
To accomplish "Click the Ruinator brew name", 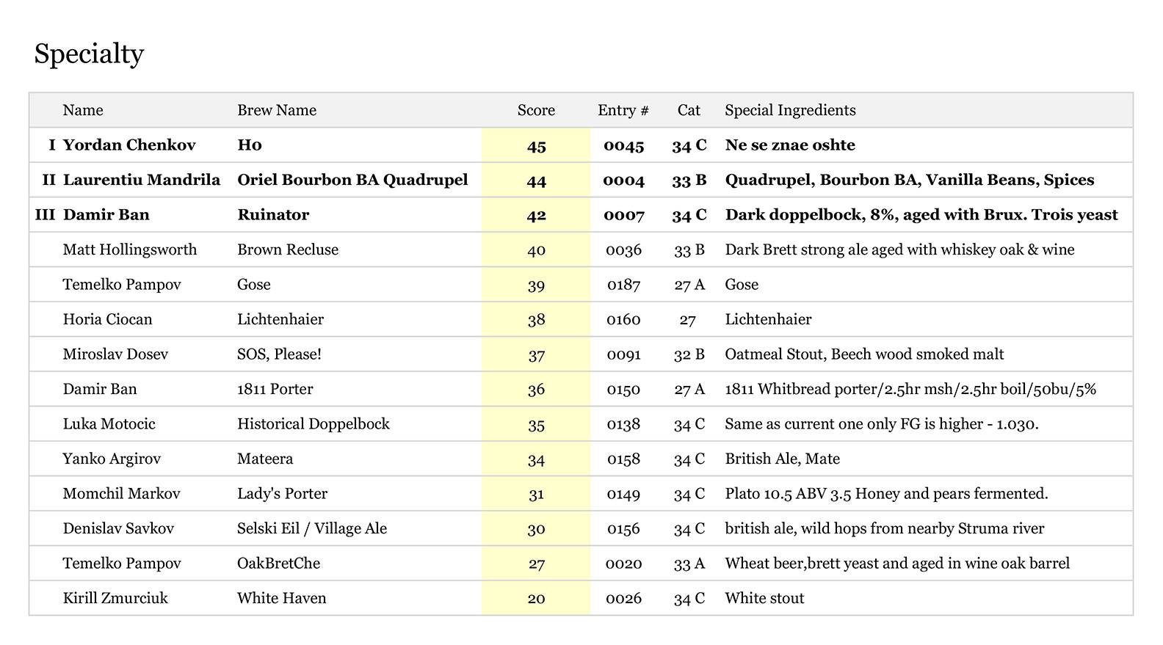I will point(273,215).
